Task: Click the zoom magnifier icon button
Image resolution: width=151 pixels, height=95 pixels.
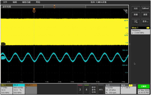Action: 136,21
